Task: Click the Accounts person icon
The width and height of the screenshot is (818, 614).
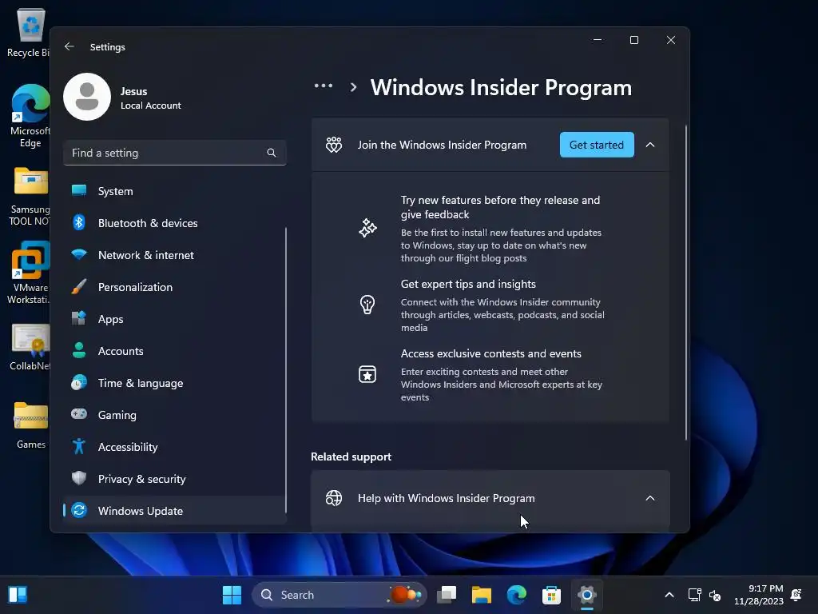Action: pos(79,350)
